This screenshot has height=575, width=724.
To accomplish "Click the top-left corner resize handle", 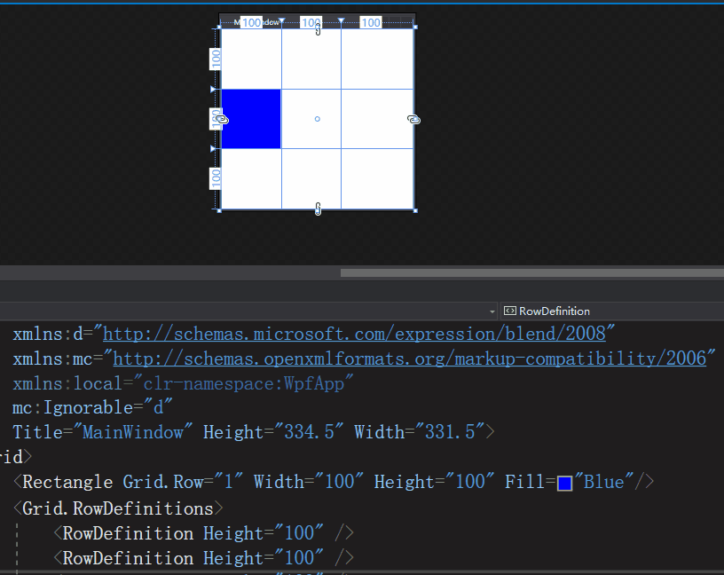I will tap(219, 28).
